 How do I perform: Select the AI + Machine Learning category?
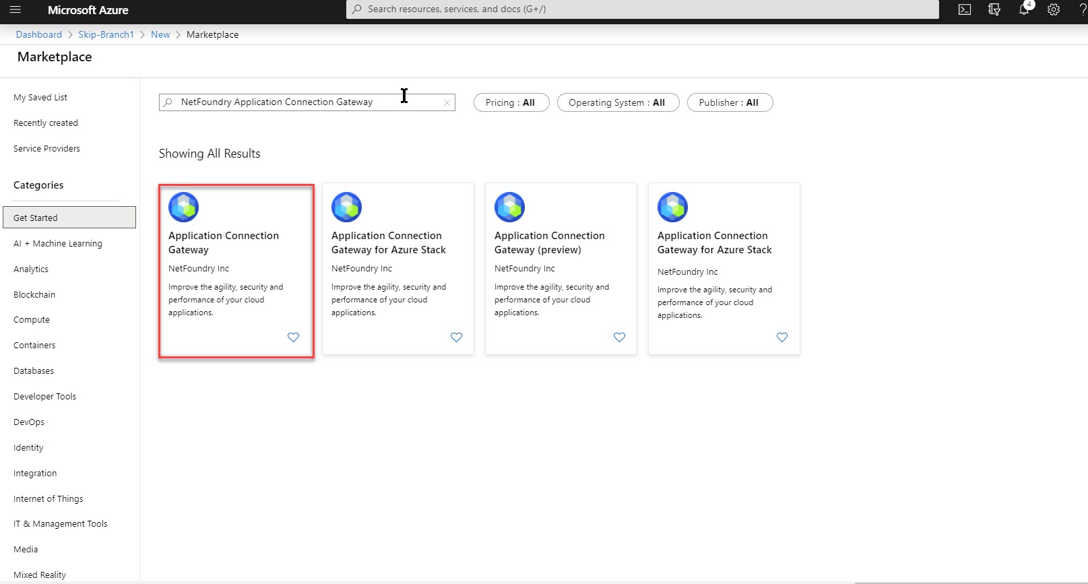point(58,244)
